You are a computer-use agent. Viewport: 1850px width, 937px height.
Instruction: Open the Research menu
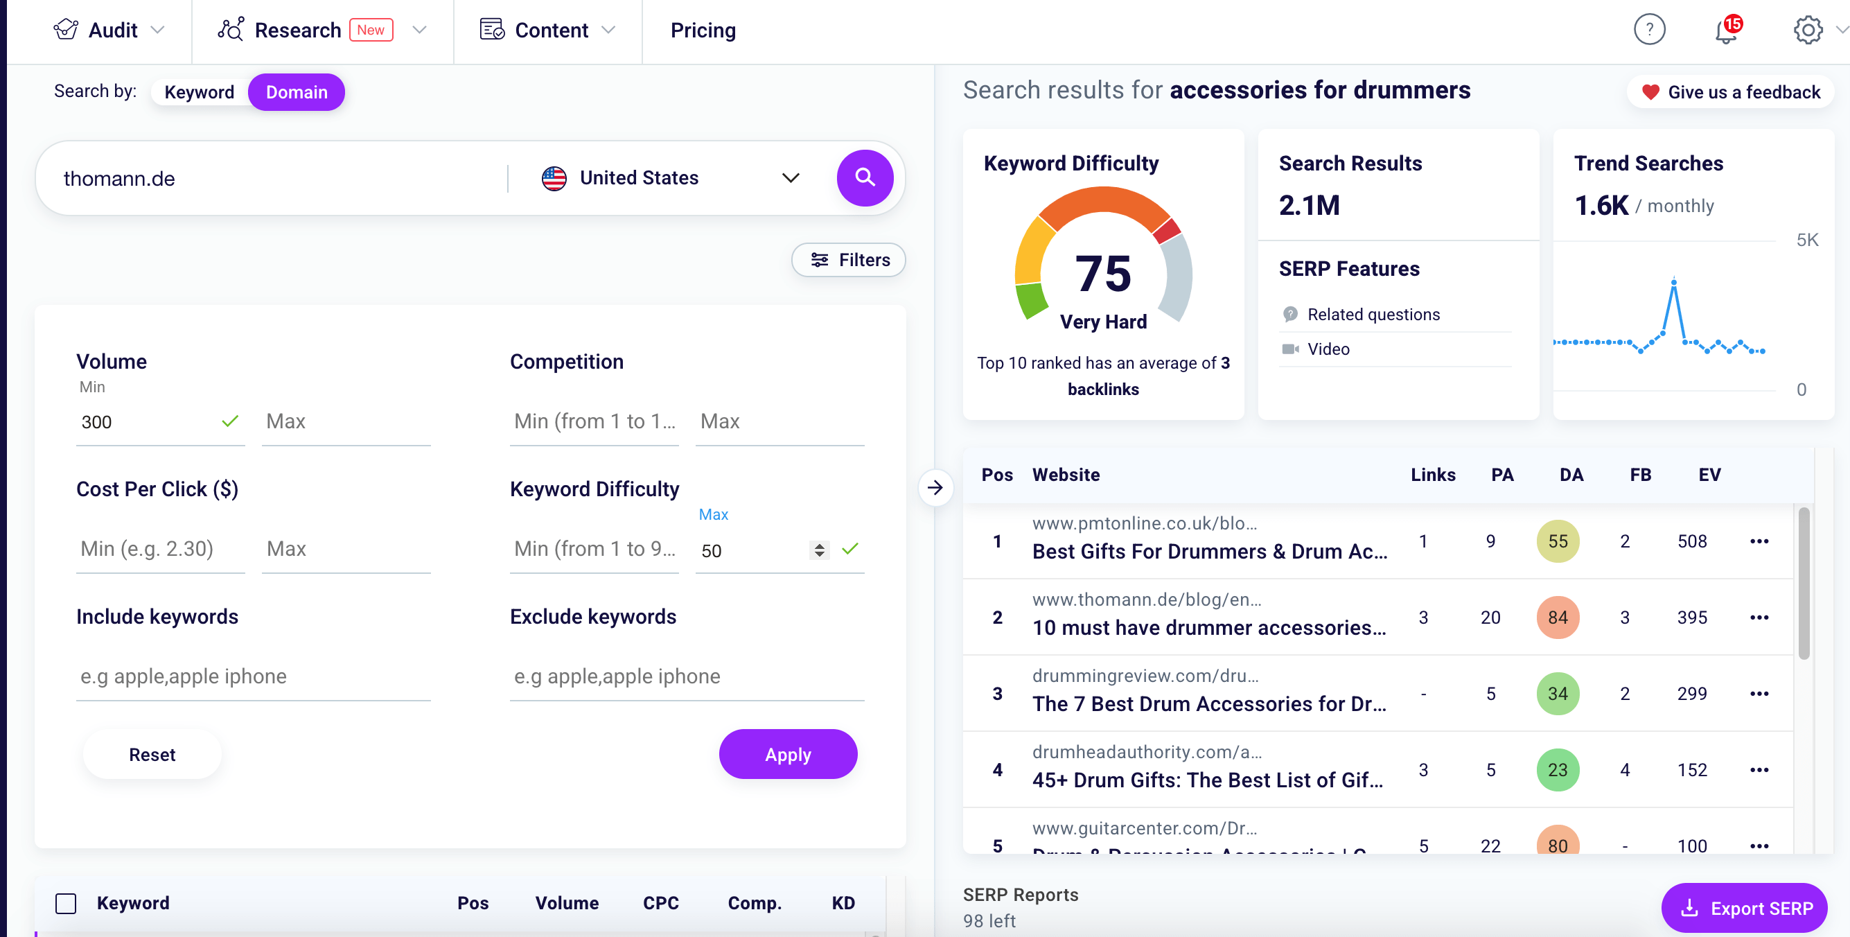(x=297, y=30)
